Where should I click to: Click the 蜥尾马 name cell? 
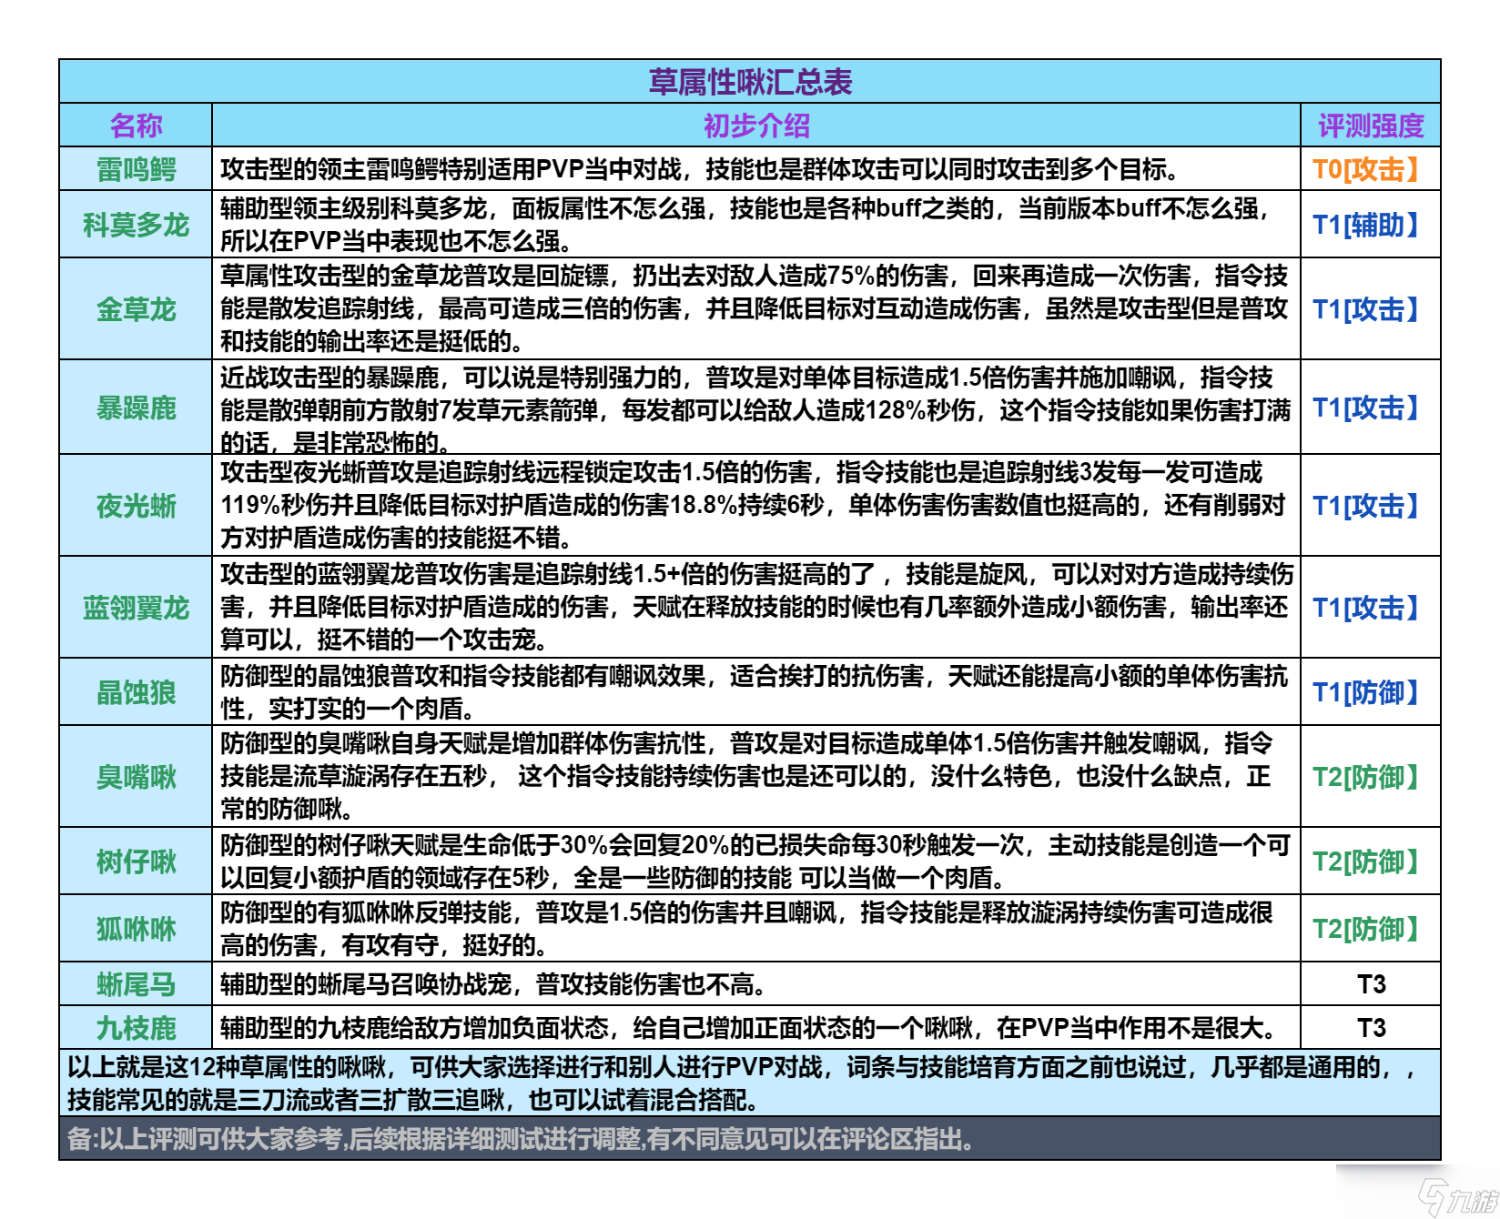(136, 984)
